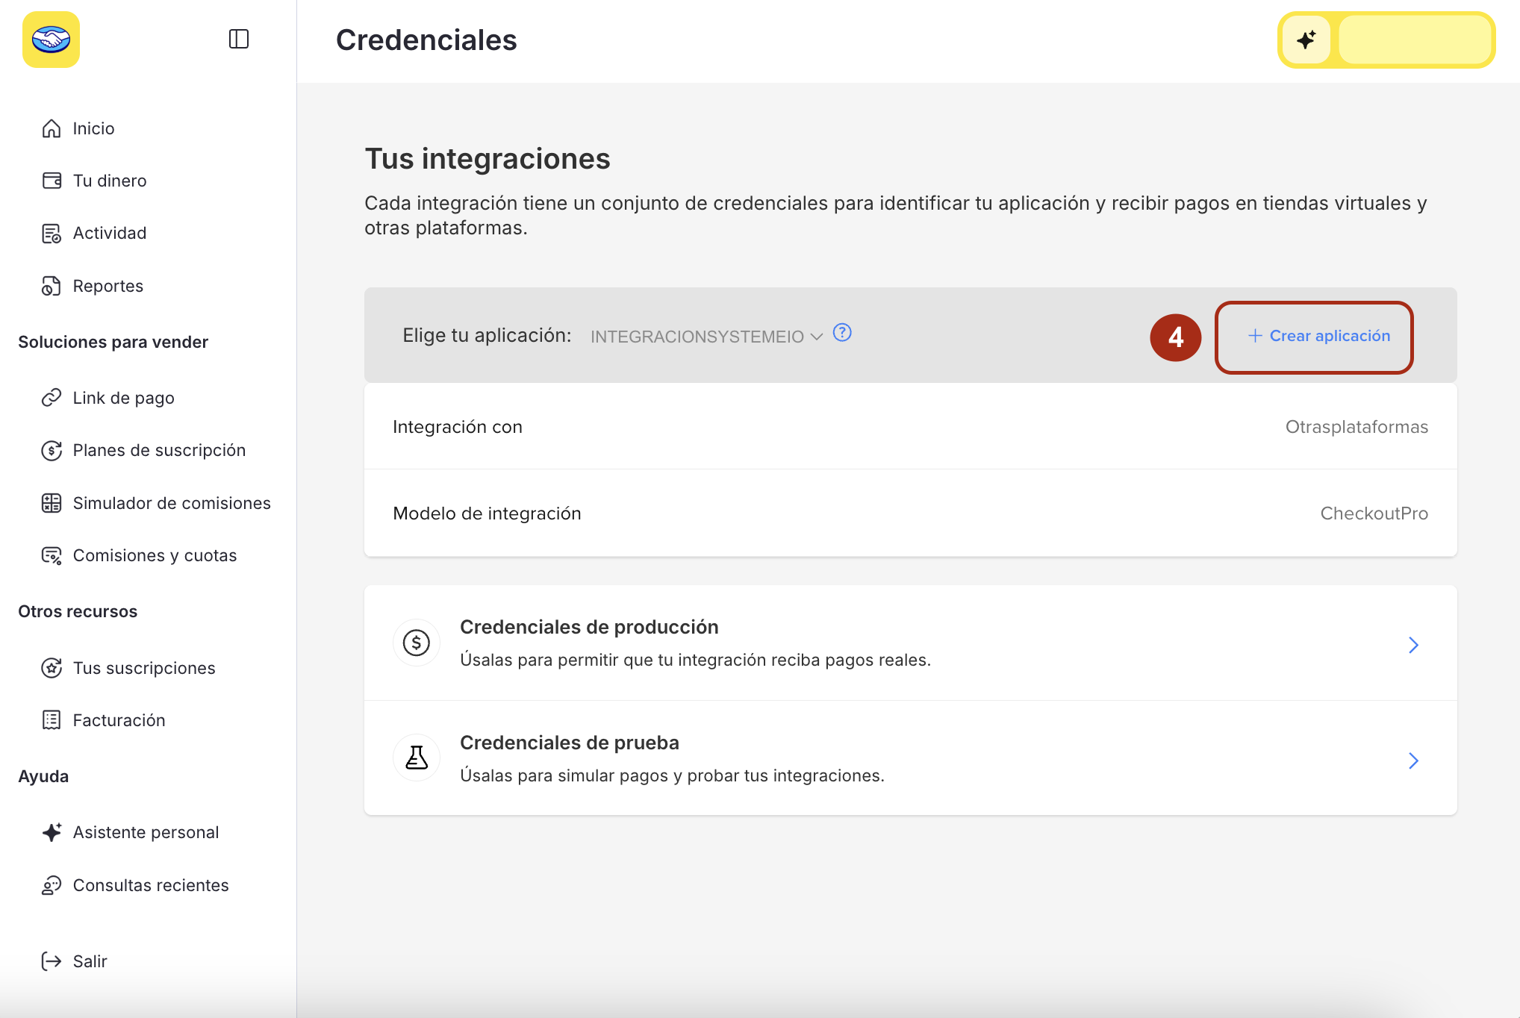1520x1018 pixels.
Task: Click the Consultas recientes chat icon
Action: 52,885
